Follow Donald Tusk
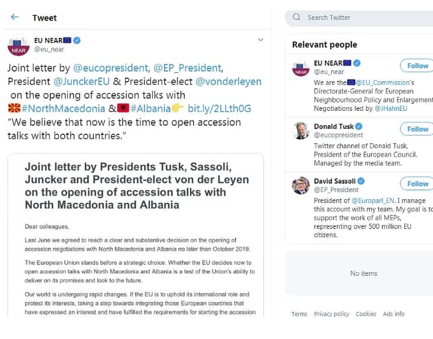 click(x=417, y=129)
